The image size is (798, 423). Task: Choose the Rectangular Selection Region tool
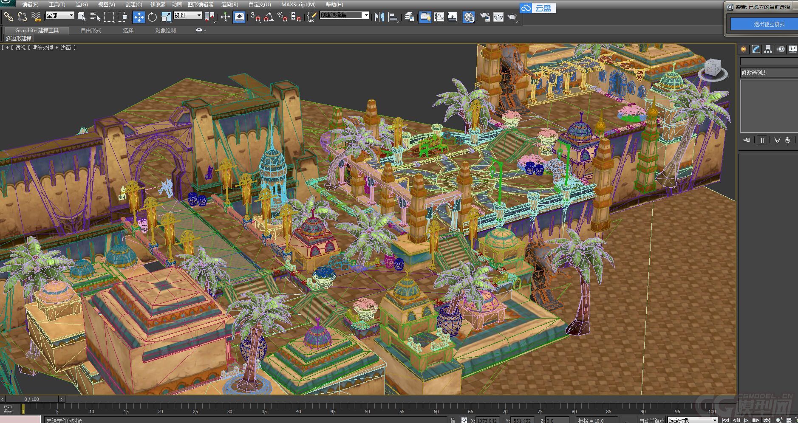click(x=109, y=17)
